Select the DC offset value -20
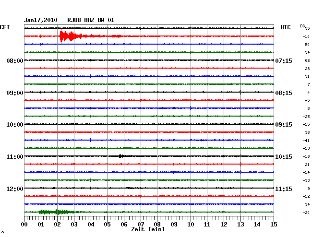Screen dimensions: 312x237 click(x=306, y=213)
